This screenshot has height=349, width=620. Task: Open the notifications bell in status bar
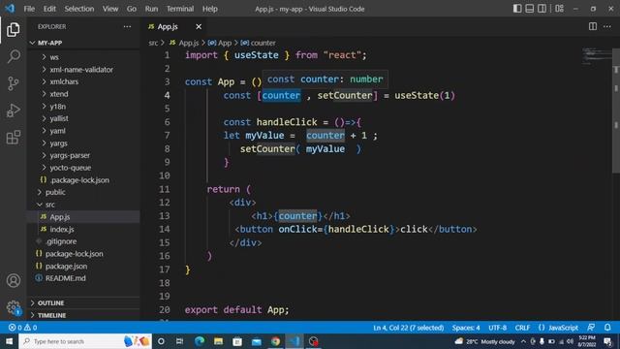[x=607, y=328]
